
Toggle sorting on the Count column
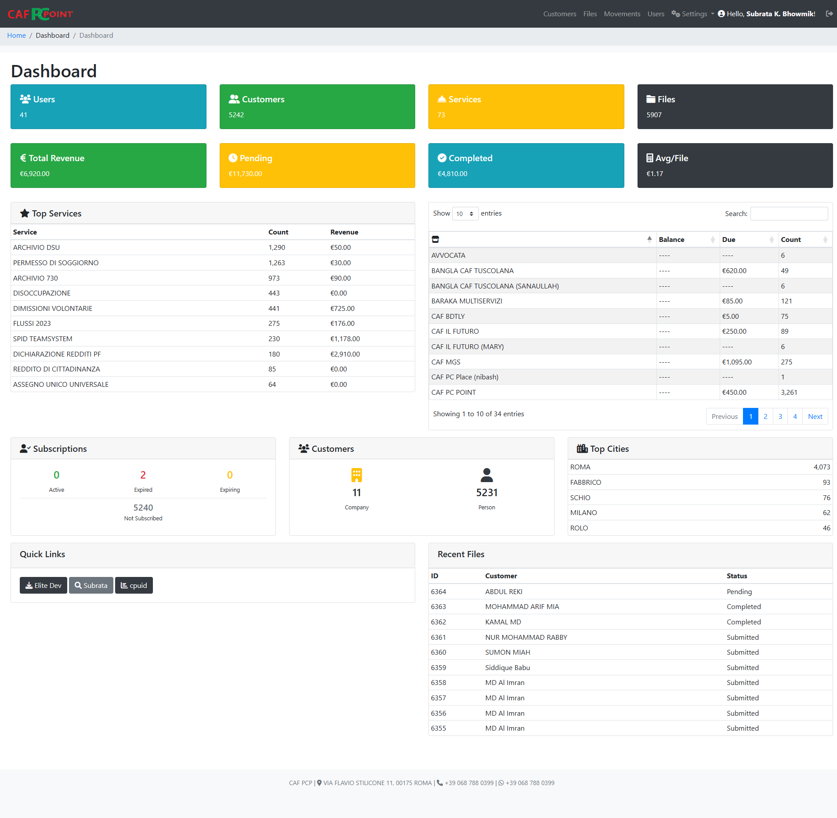point(790,239)
